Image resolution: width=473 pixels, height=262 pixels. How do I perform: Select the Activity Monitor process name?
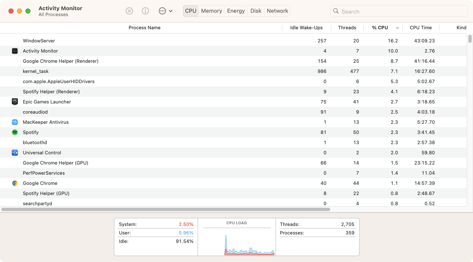pyautogui.click(x=40, y=51)
